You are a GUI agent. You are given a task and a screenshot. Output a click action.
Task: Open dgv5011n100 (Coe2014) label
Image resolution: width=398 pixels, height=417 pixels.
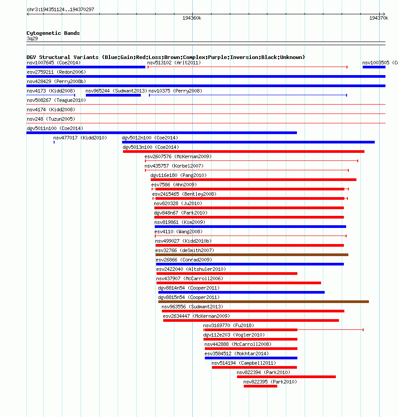(55, 128)
